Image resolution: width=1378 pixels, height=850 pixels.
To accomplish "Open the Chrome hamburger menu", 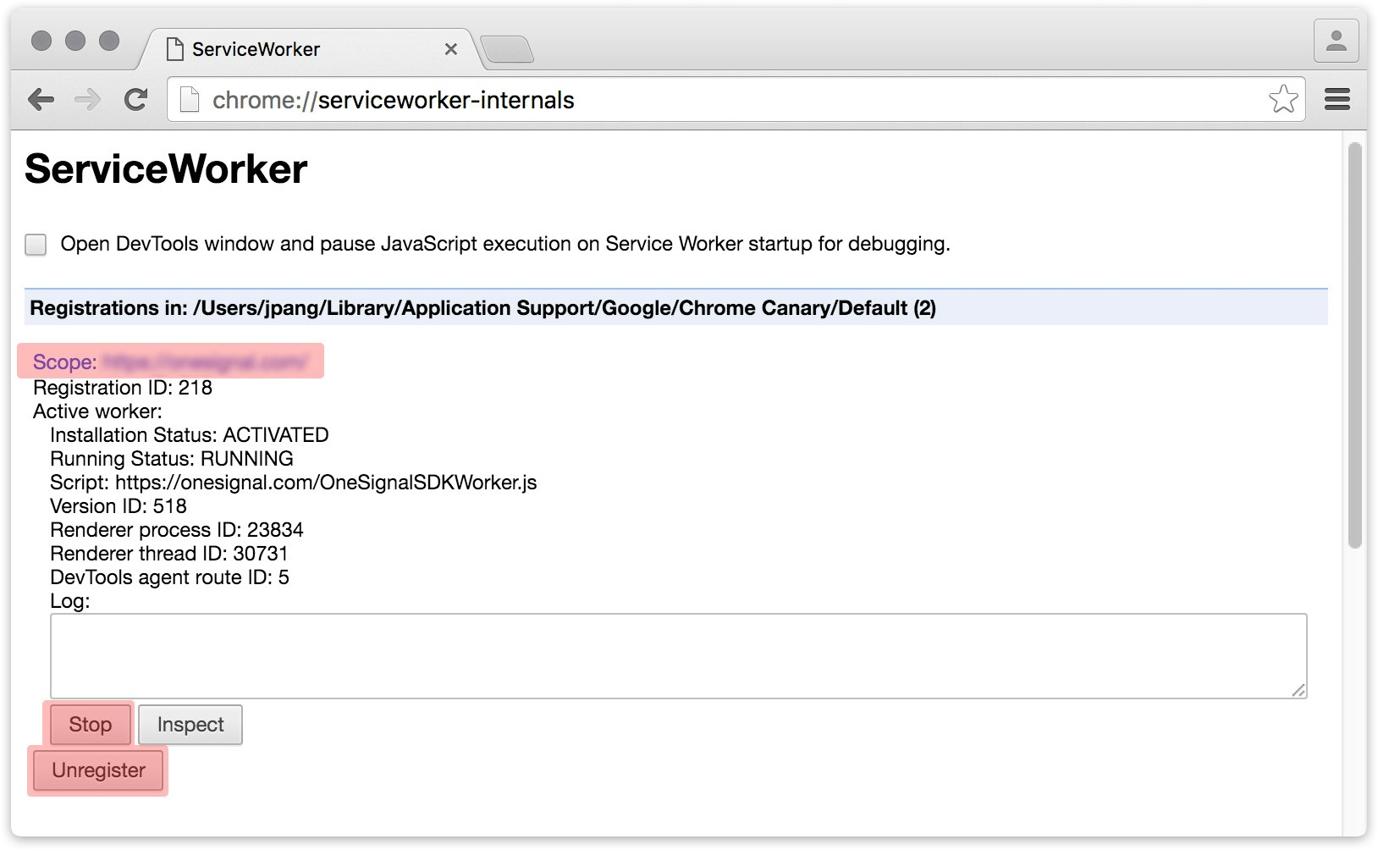I will pyautogui.click(x=1337, y=99).
